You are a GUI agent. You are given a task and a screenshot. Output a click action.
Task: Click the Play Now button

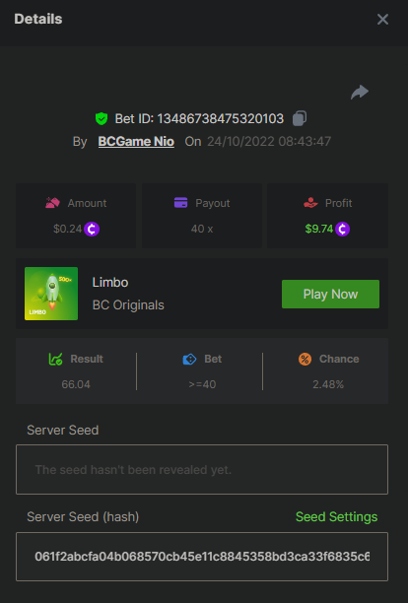(331, 295)
